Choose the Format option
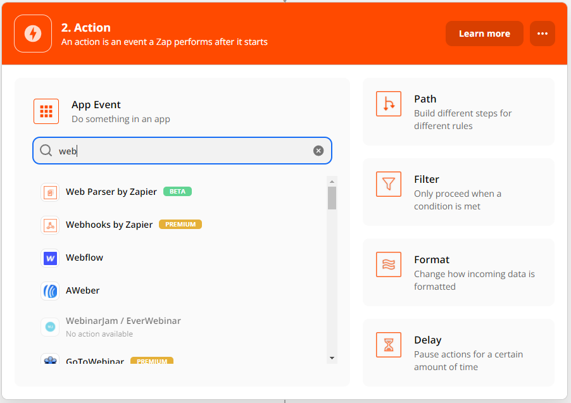The image size is (571, 403). tap(458, 272)
